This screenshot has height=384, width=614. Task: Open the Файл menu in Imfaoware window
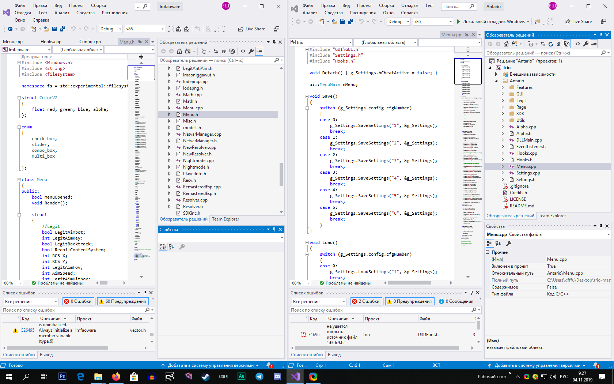pyautogui.click(x=20, y=5)
